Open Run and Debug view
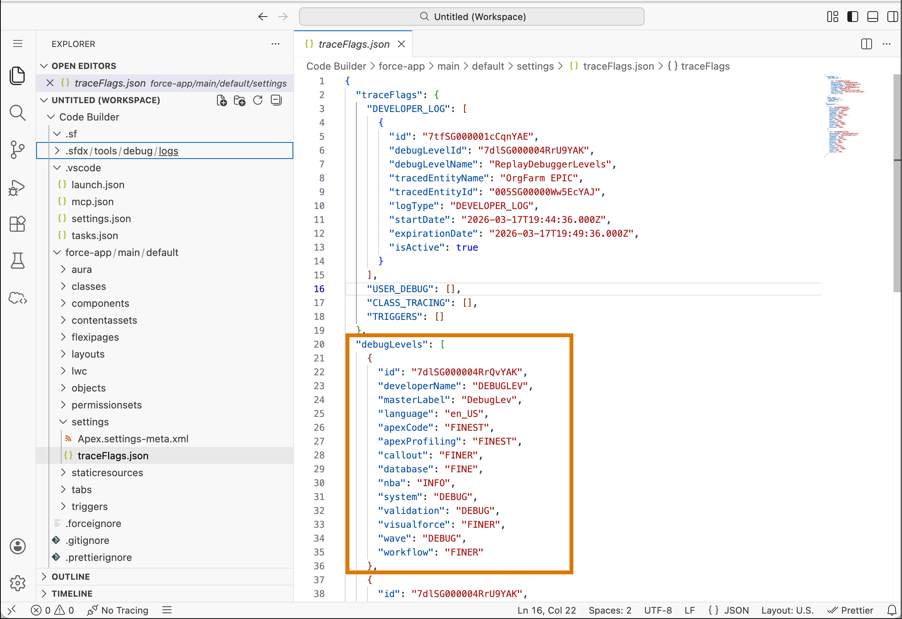The width and height of the screenshot is (902, 619). pyautogui.click(x=17, y=187)
